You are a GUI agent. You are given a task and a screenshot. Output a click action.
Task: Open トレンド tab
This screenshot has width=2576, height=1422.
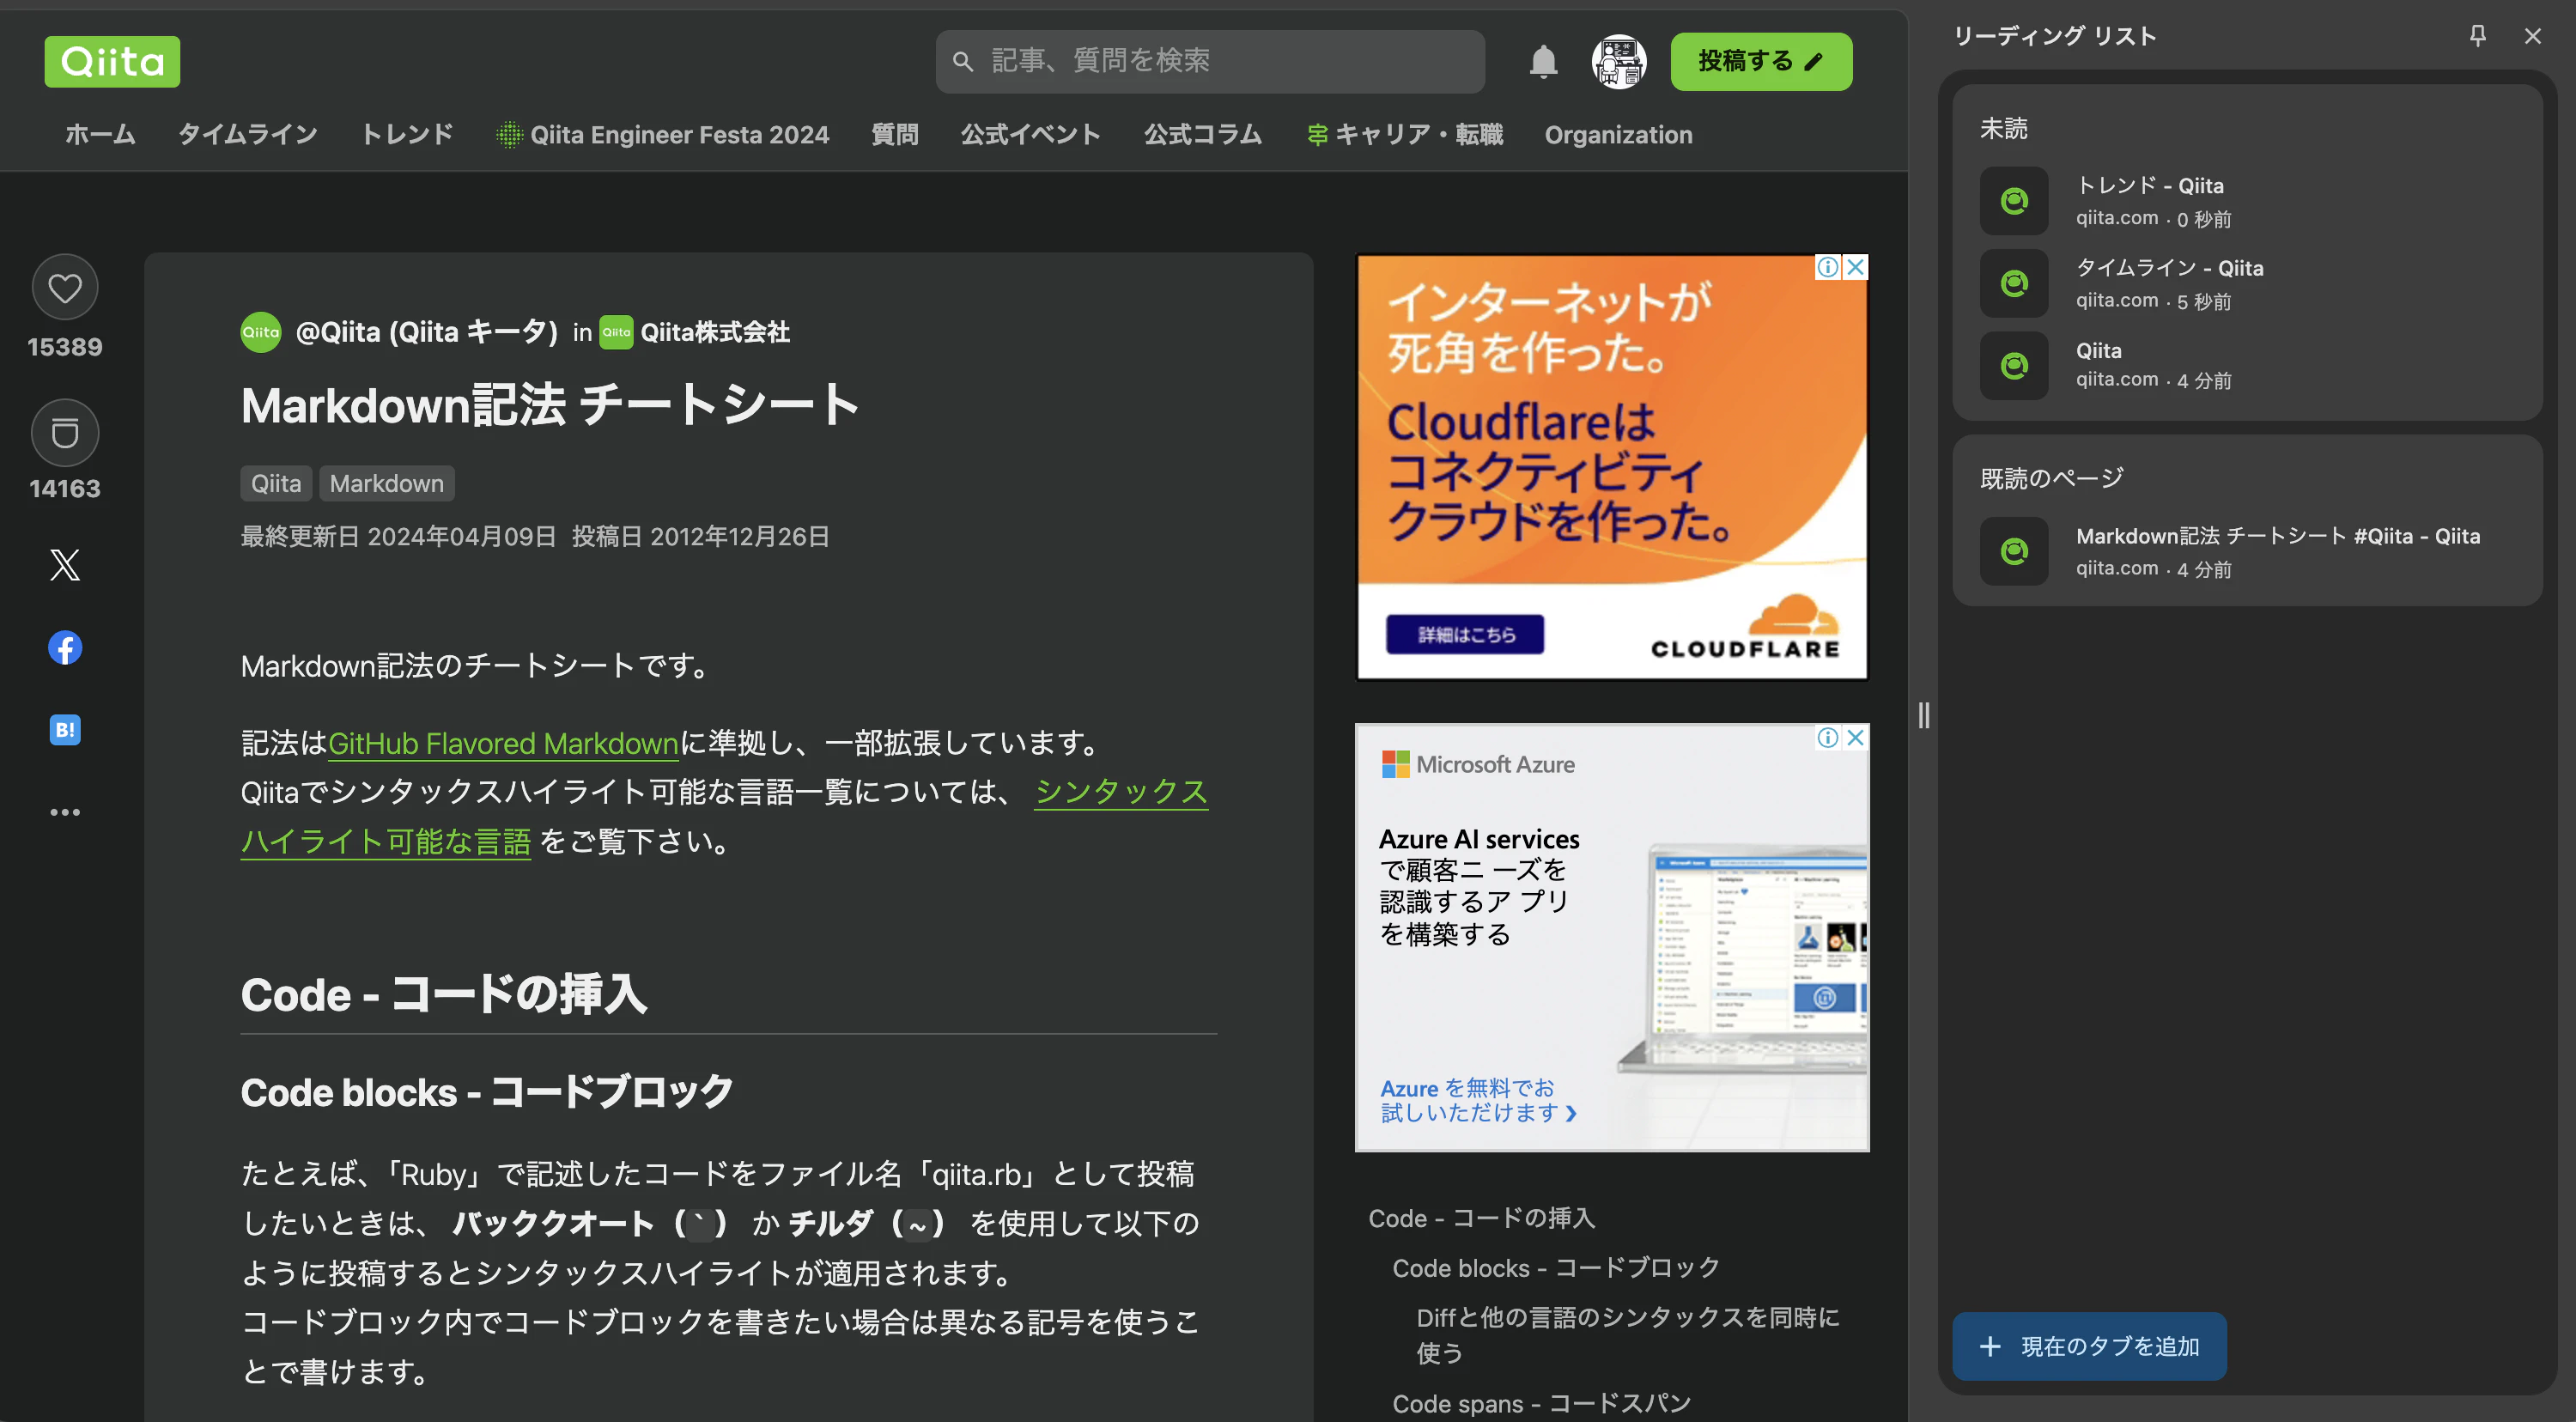pyautogui.click(x=407, y=134)
